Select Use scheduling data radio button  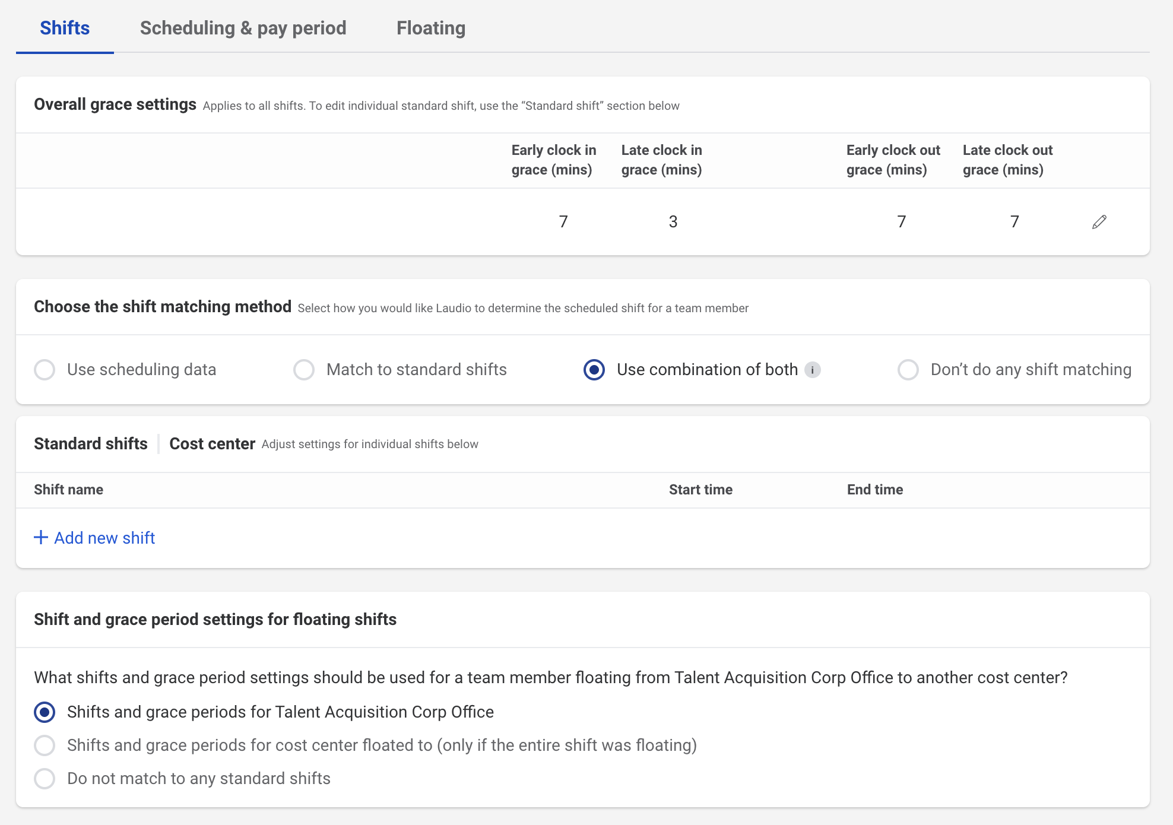pos(45,370)
